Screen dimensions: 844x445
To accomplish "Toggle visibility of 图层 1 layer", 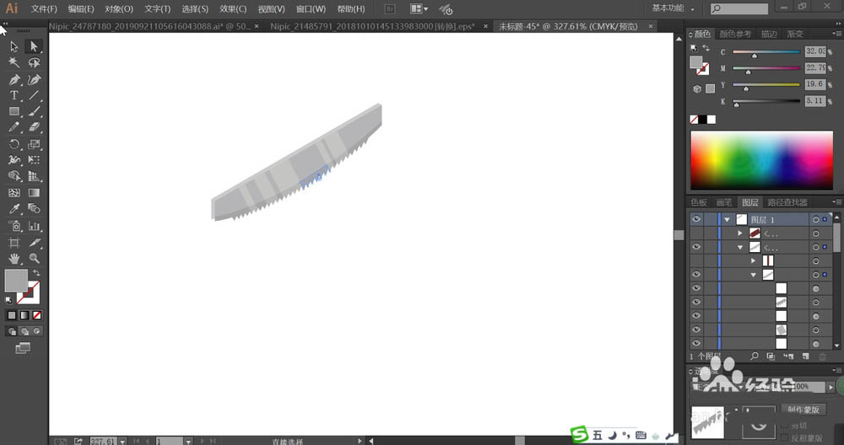I will click(x=696, y=219).
